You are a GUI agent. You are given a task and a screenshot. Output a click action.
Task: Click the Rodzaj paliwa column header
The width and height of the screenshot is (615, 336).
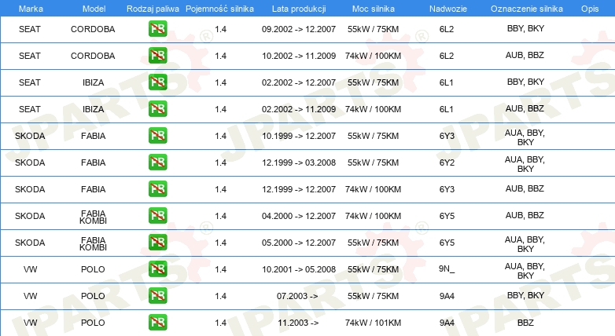pos(153,9)
